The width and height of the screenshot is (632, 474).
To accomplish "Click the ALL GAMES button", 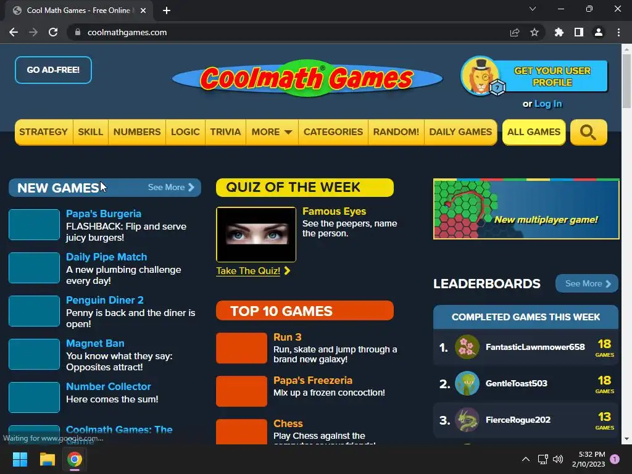I will [x=534, y=132].
